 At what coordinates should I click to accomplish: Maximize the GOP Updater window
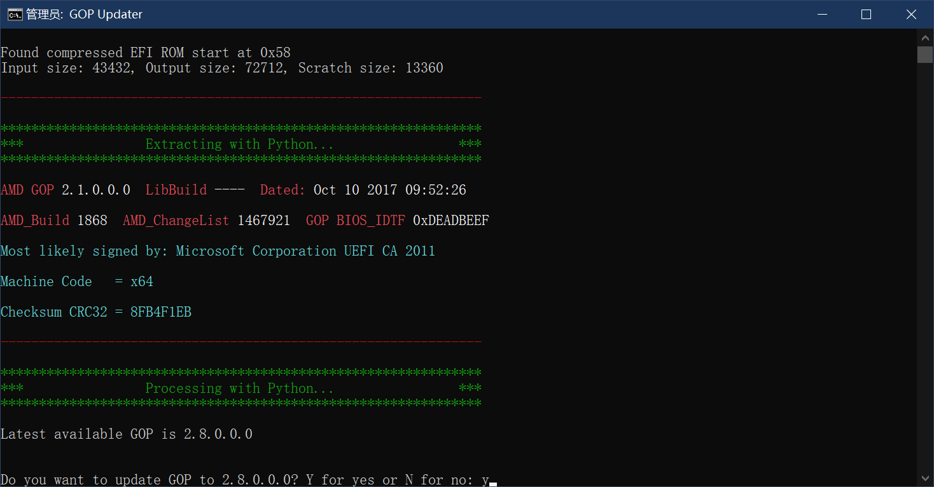[866, 14]
